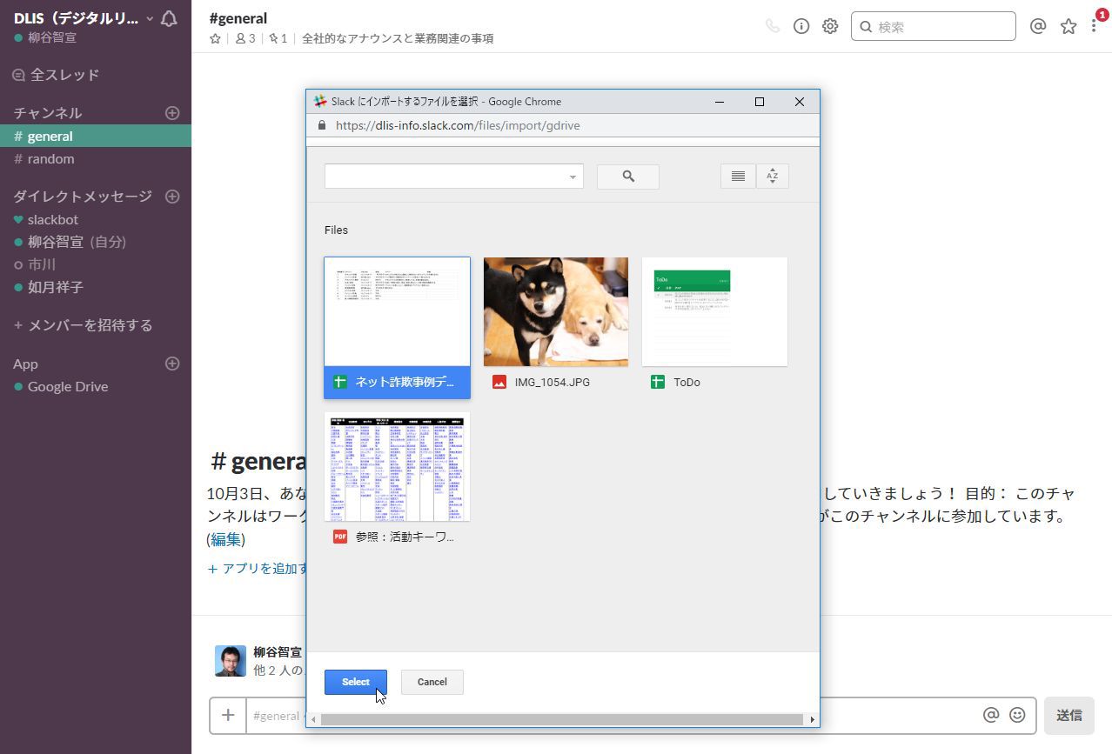Image resolution: width=1112 pixels, height=754 pixels.
Task: Click the horizontal scrollbar in file picker
Action: click(x=561, y=719)
